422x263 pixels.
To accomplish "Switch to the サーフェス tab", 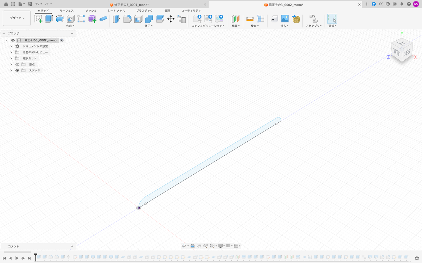I will [x=66, y=11].
